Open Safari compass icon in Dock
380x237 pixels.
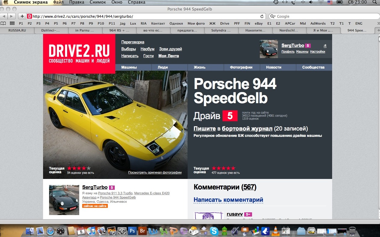coord(50,231)
